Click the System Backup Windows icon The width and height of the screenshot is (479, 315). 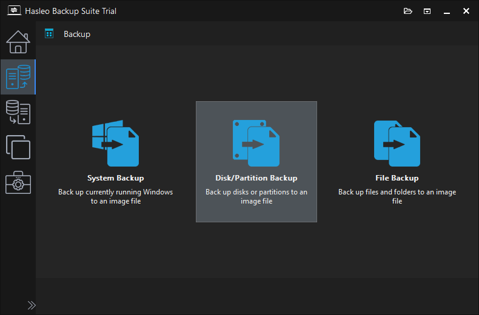[x=115, y=143]
